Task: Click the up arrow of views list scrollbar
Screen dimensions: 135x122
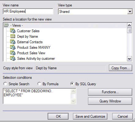Action: click(x=129, y=25)
